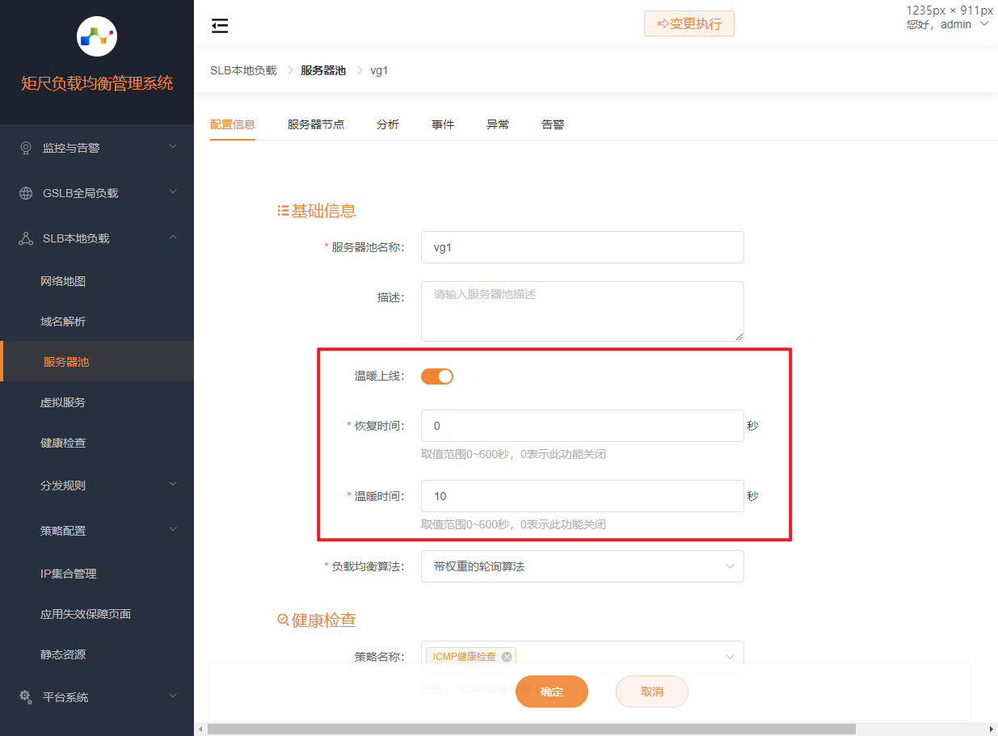Switch to the 异常 tab

coord(498,124)
